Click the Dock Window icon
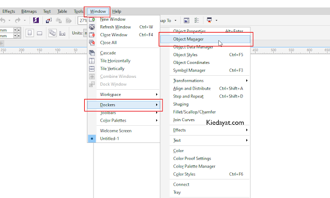 click(x=92, y=85)
